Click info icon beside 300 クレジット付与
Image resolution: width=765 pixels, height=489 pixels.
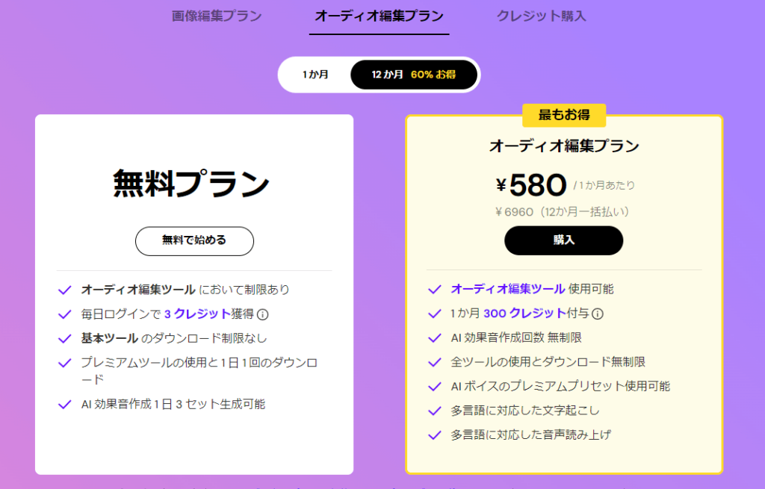point(598,314)
